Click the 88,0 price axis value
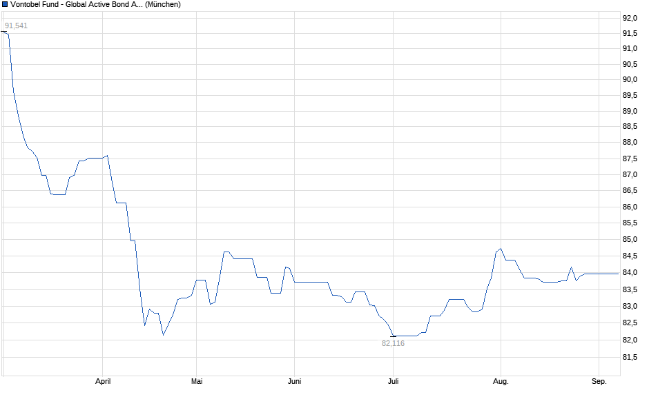The width and height of the screenshot is (649, 399). [630, 143]
